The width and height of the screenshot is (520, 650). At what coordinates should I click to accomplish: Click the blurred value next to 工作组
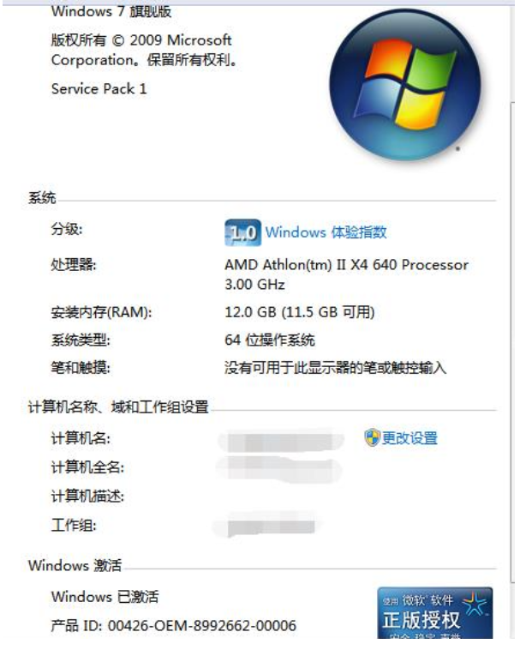[x=266, y=526]
